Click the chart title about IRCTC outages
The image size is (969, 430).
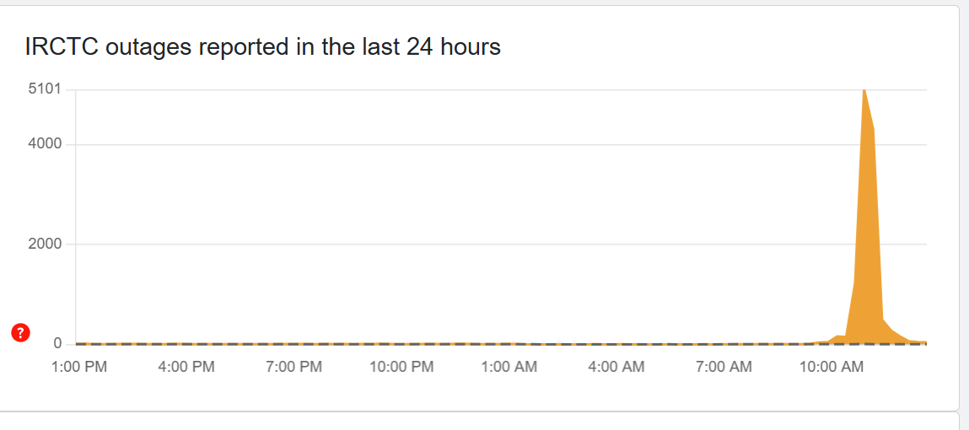[263, 47]
